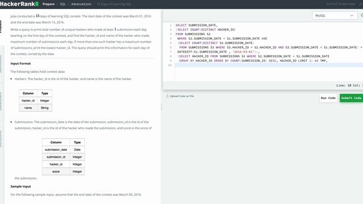Screen dimensions: 363x204
Task: Click Exit Full Screen View
Action: (x=340, y=4)
